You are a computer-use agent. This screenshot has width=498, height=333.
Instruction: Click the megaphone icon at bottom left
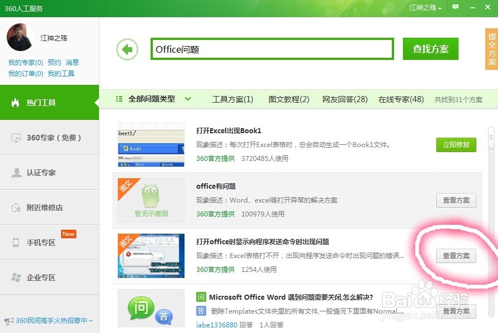point(9,321)
